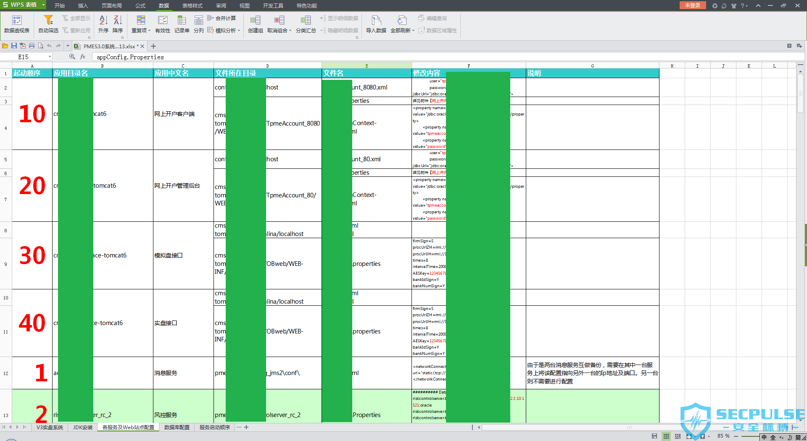Open the 记录单 record form
This screenshot has width=807, height=441.
click(x=182, y=24)
